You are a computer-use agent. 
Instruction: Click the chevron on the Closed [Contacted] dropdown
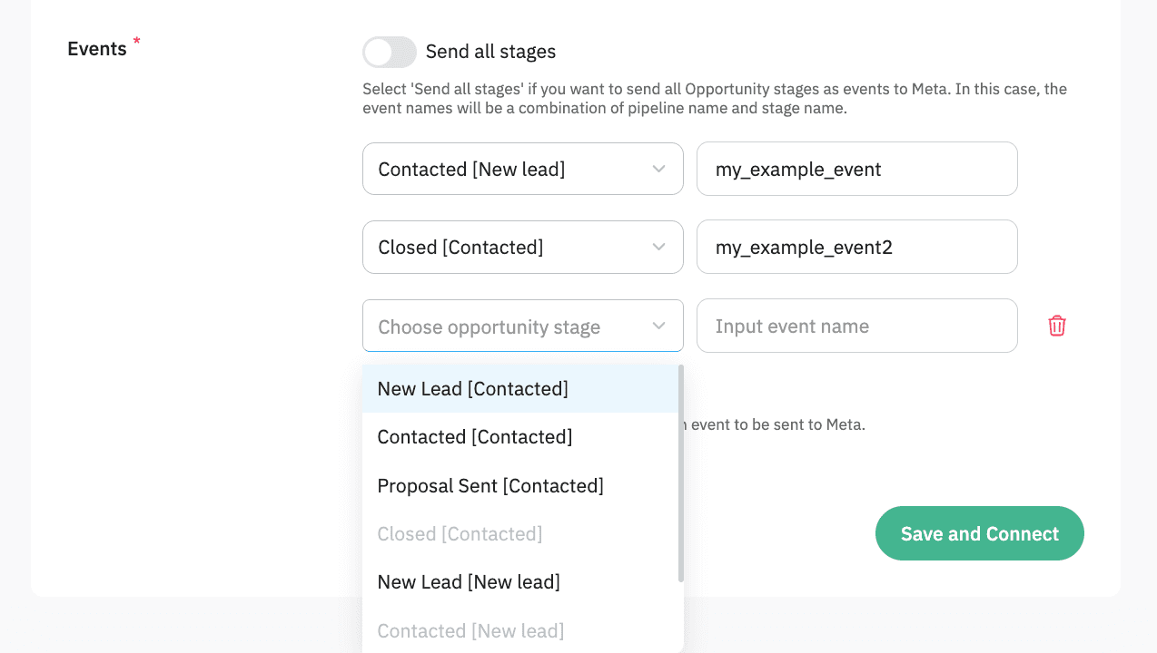(x=659, y=247)
